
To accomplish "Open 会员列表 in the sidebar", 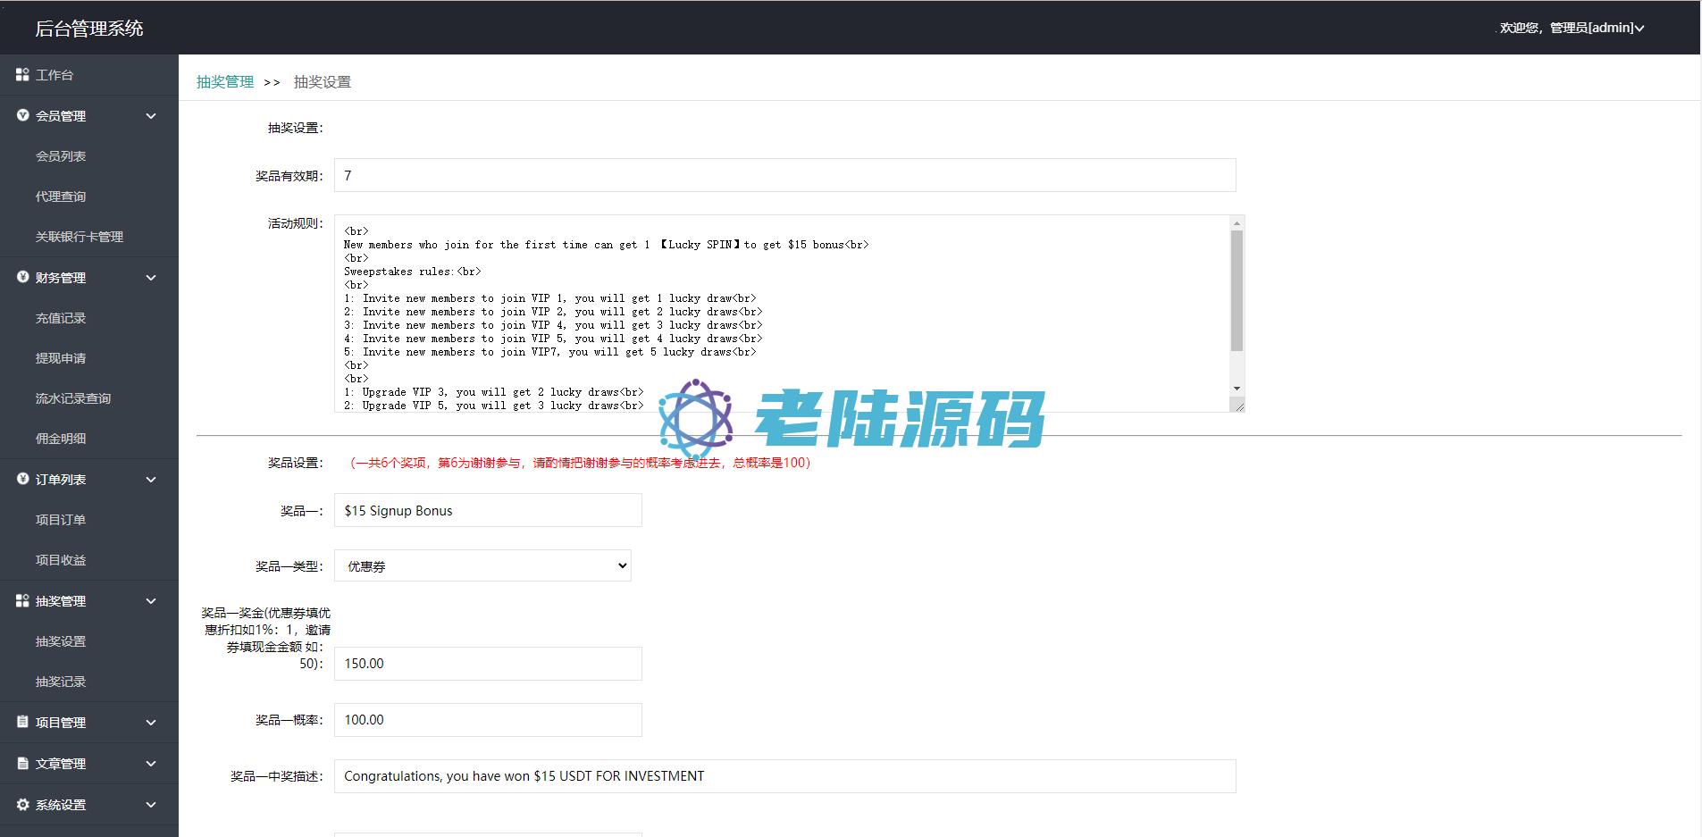I will coord(61,156).
